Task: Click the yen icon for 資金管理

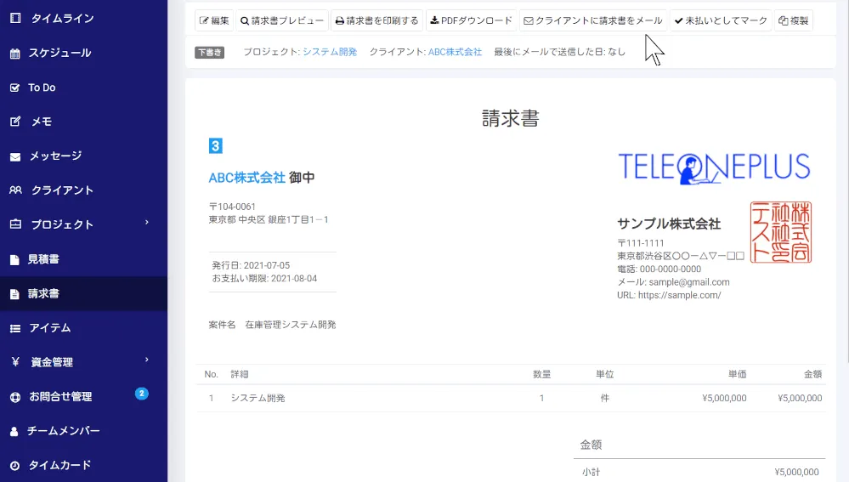Action: coord(15,362)
